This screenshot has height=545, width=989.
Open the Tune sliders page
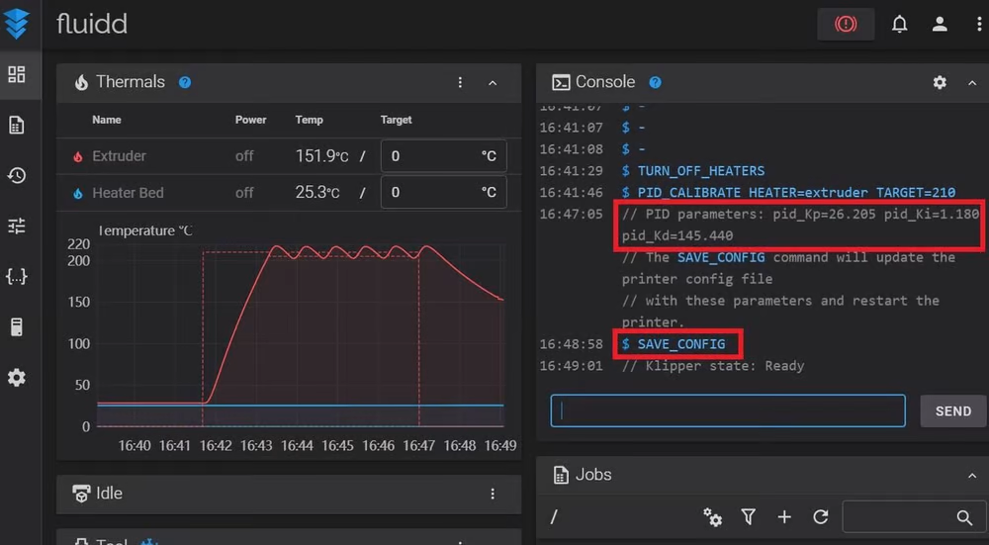tap(17, 227)
